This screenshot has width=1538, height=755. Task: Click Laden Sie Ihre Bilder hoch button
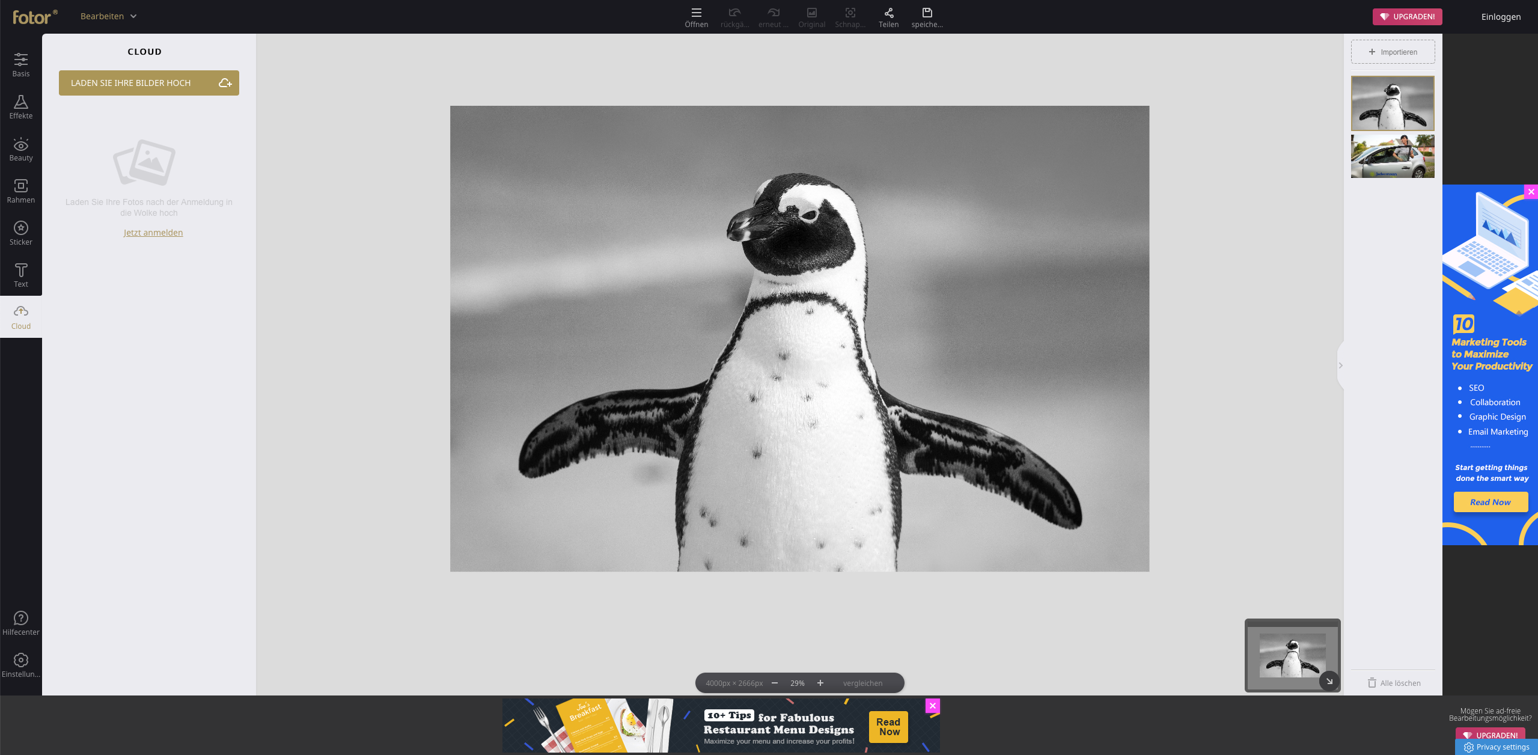(149, 83)
